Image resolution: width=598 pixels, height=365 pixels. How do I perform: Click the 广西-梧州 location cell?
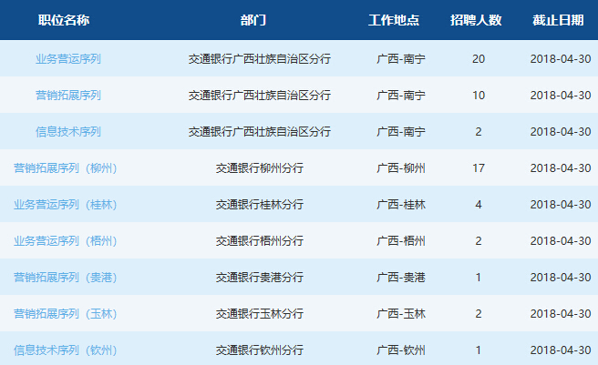click(401, 241)
